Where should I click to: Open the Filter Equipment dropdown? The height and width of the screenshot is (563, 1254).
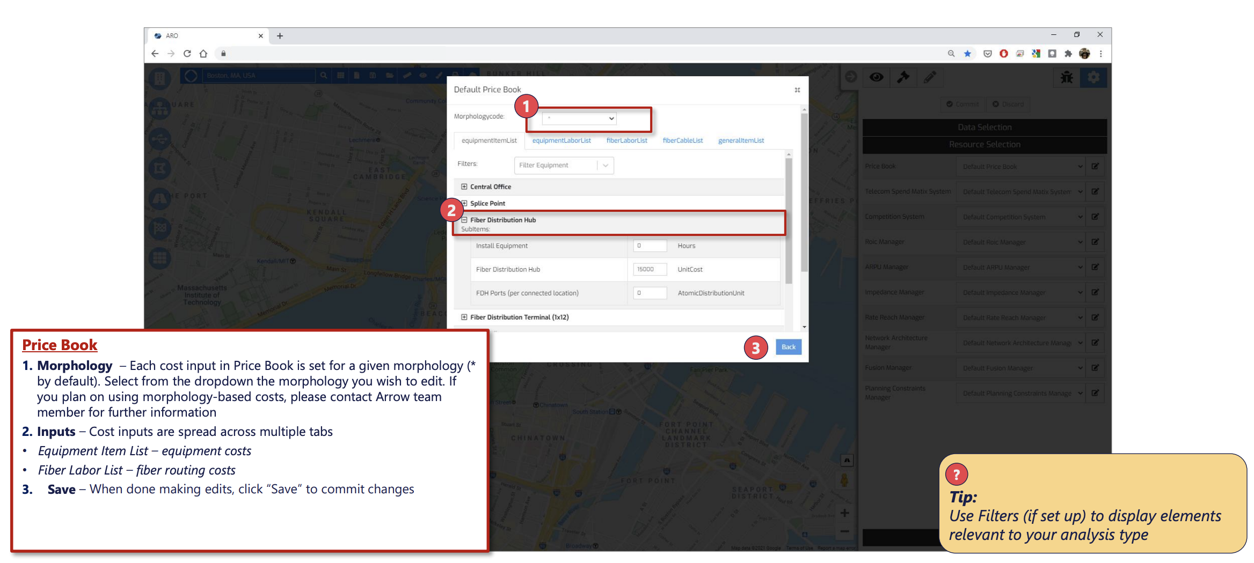(564, 165)
